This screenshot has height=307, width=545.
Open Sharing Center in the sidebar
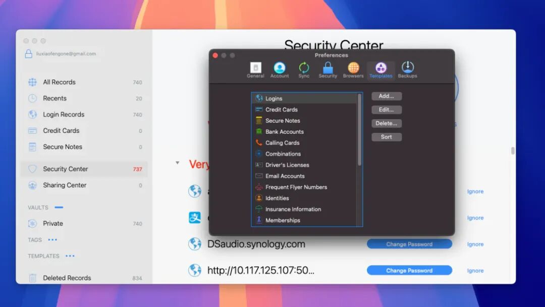pos(85,185)
